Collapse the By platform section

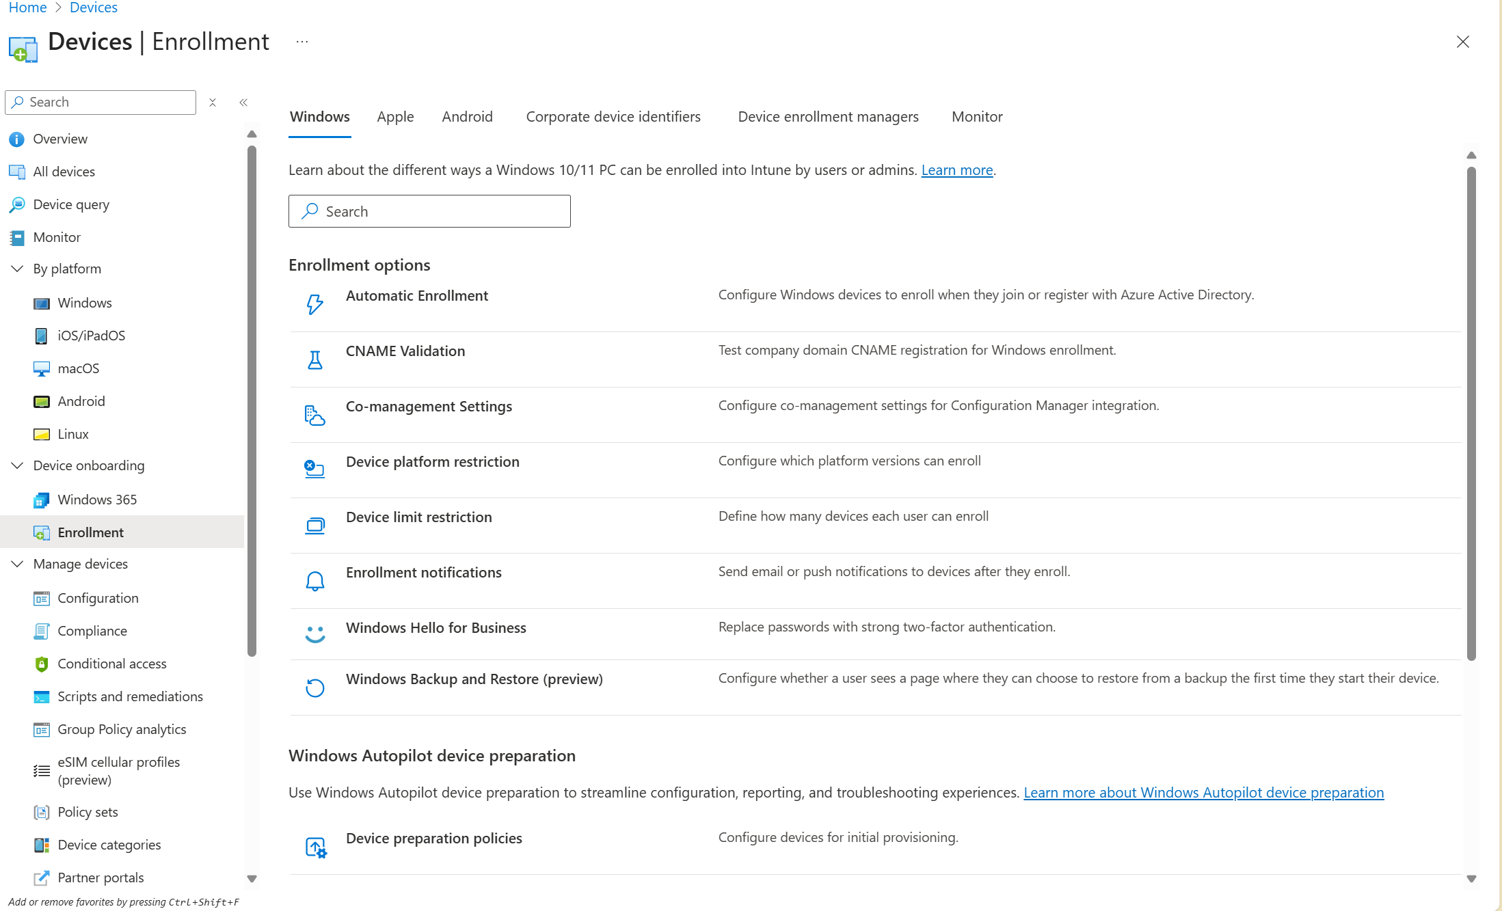point(17,269)
